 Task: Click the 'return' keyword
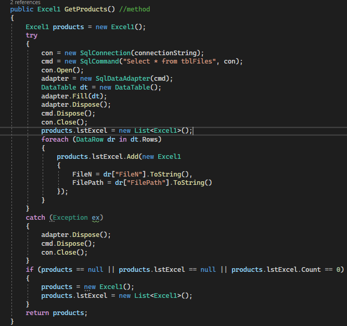click(37, 313)
